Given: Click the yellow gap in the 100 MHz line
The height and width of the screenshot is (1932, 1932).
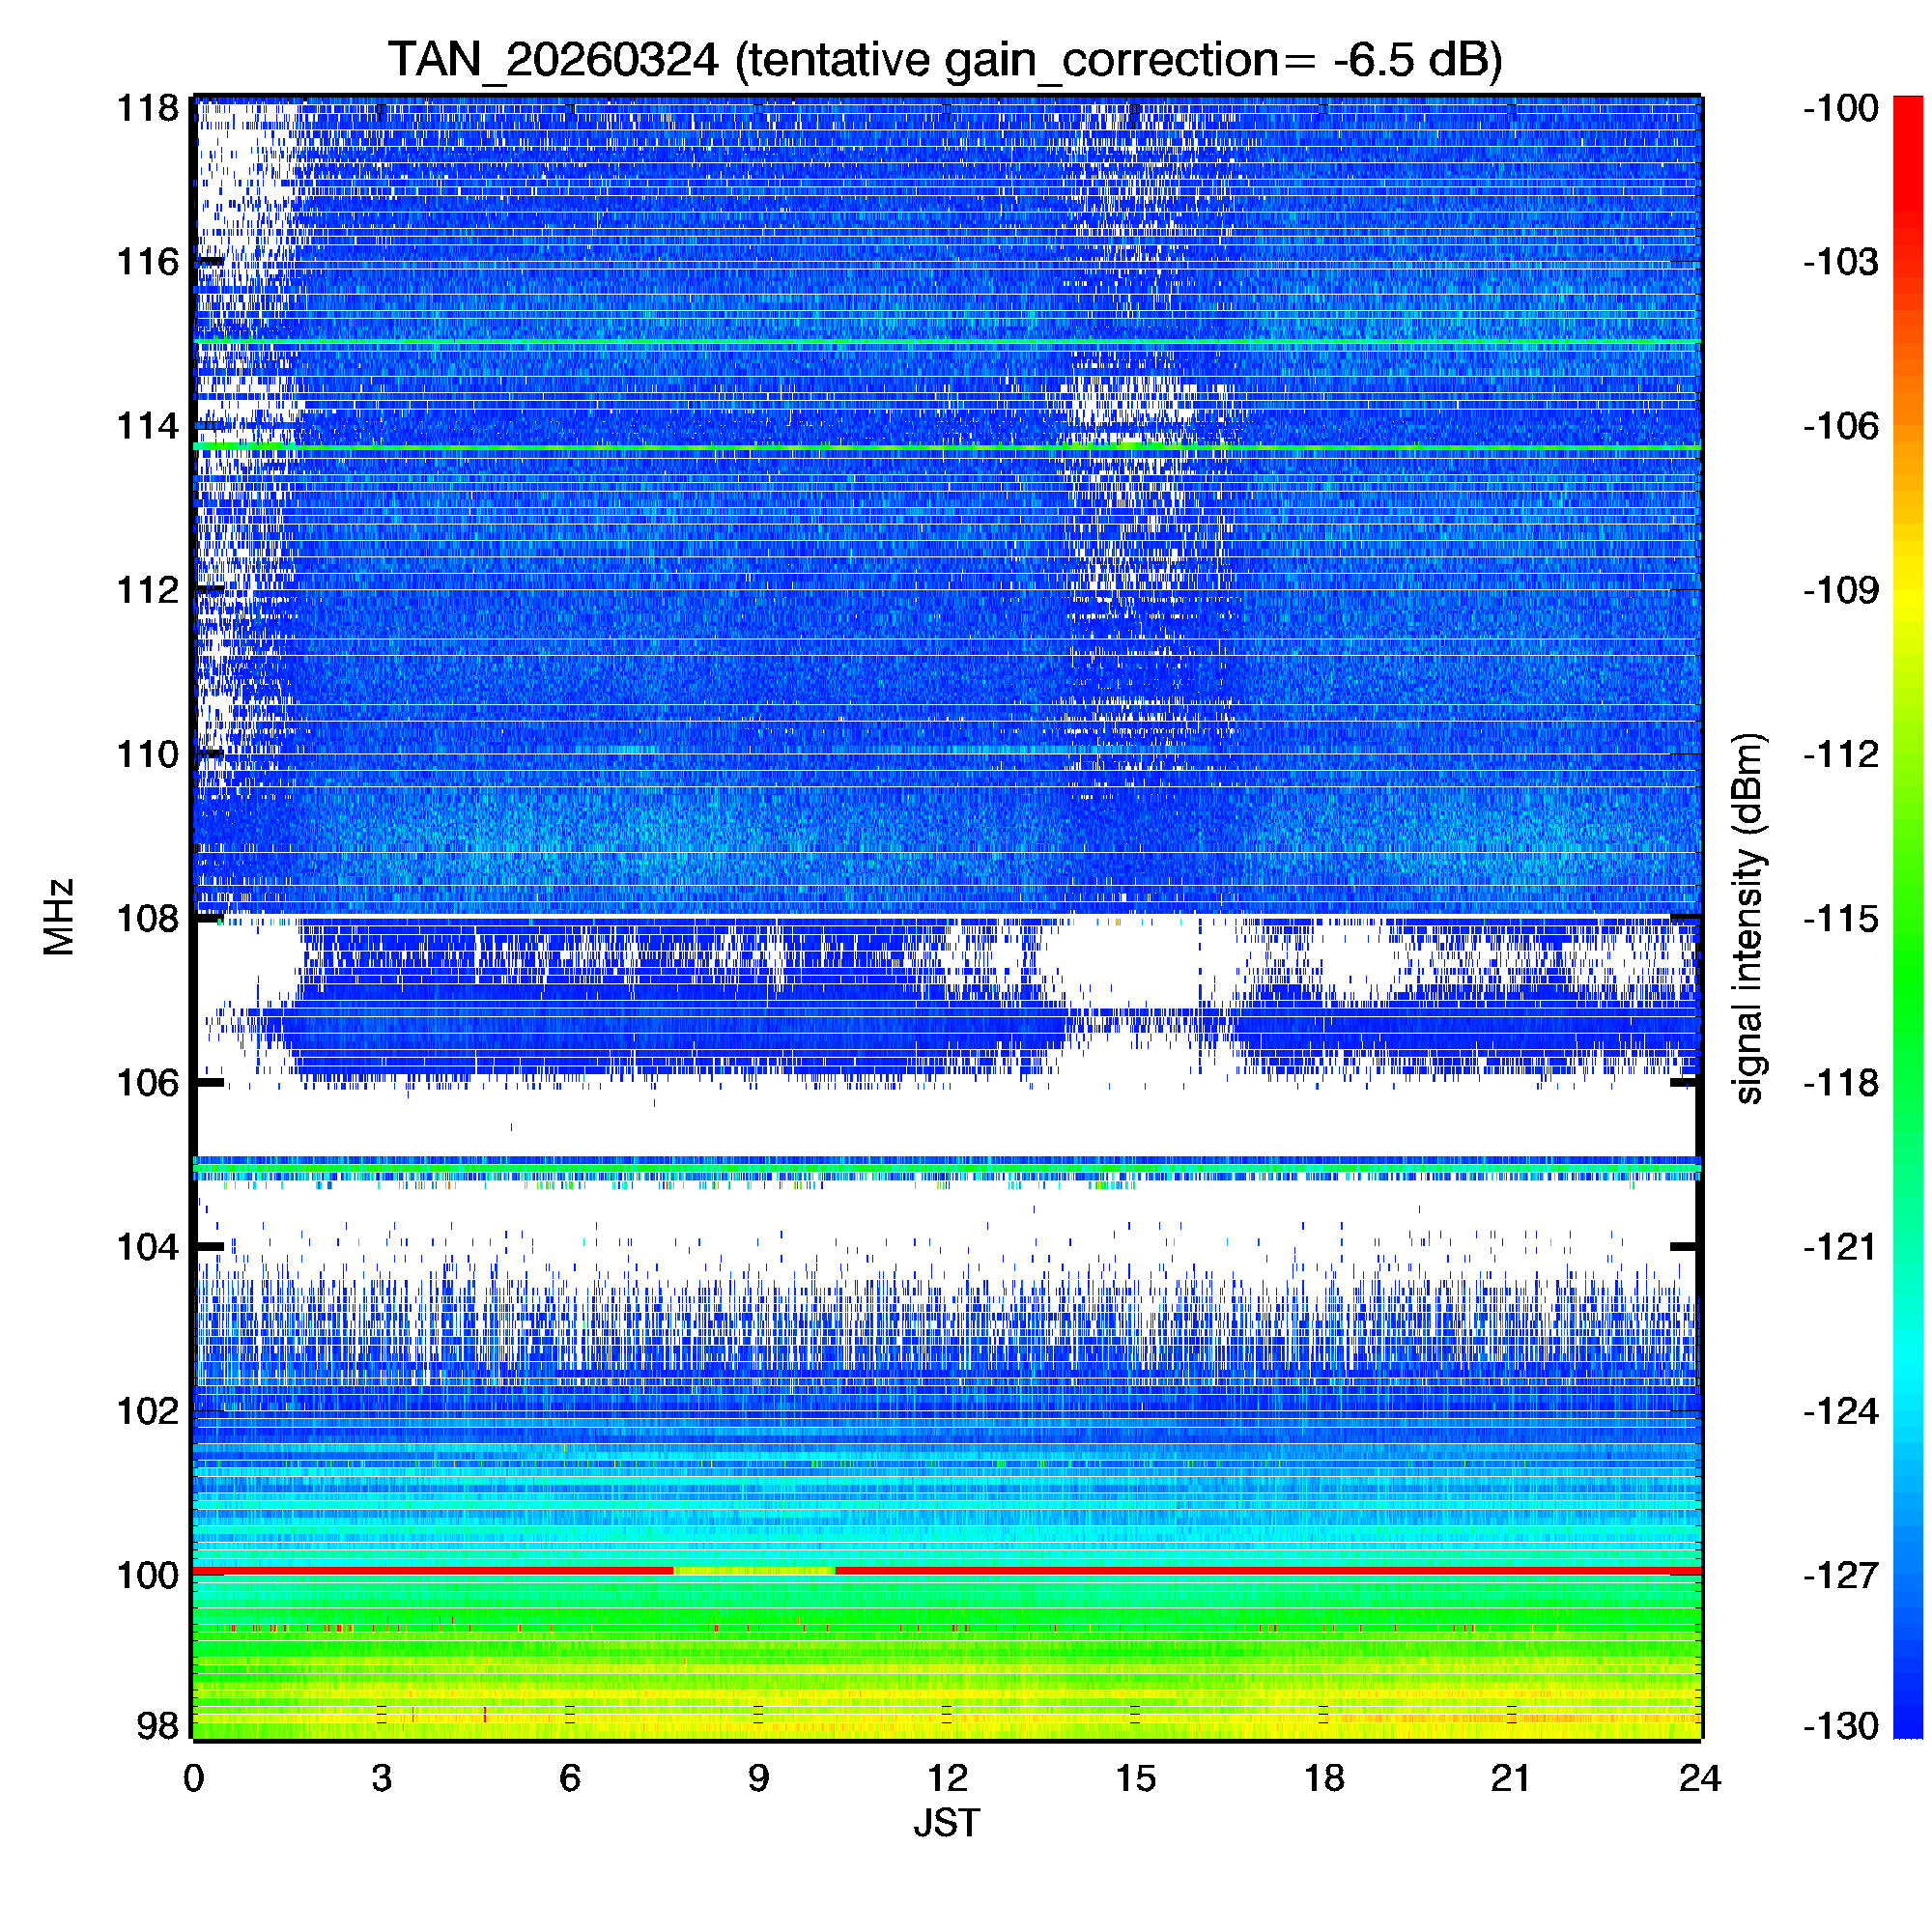Looking at the screenshot, I should coord(754,1571).
